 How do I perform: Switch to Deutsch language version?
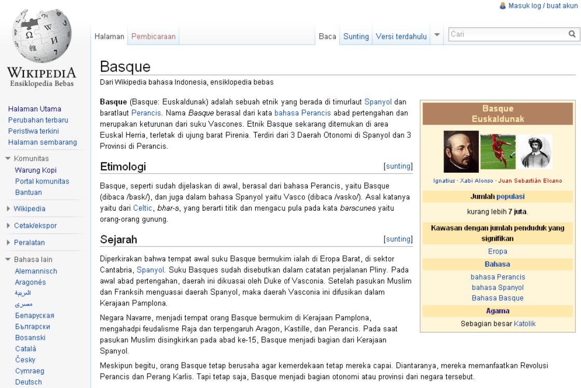point(28,382)
